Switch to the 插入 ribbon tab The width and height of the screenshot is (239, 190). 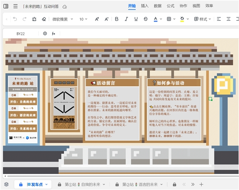(x=145, y=6)
